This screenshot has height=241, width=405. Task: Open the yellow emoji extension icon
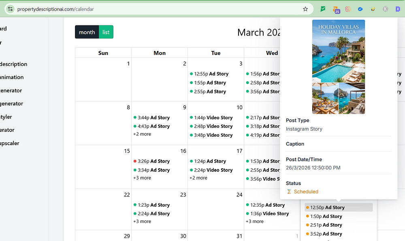[373, 9]
